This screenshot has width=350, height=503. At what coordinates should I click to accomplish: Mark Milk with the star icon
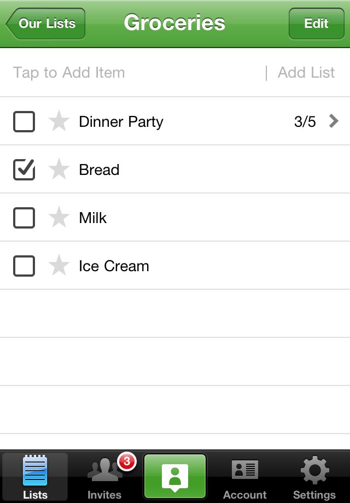[59, 217]
